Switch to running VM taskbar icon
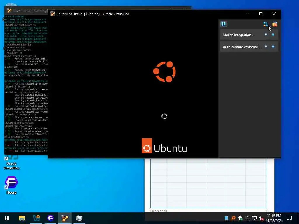299x224 pixels. click(65, 218)
